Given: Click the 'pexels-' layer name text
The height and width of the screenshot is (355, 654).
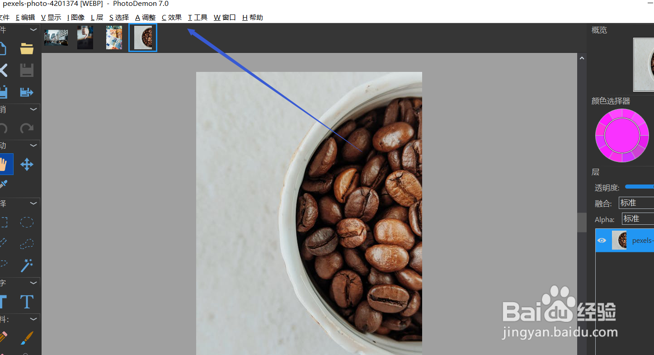Looking at the screenshot, I should pyautogui.click(x=643, y=241).
